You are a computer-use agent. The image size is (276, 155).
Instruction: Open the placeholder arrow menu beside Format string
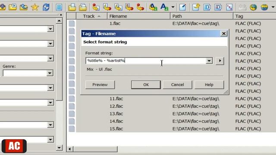tap(220, 61)
